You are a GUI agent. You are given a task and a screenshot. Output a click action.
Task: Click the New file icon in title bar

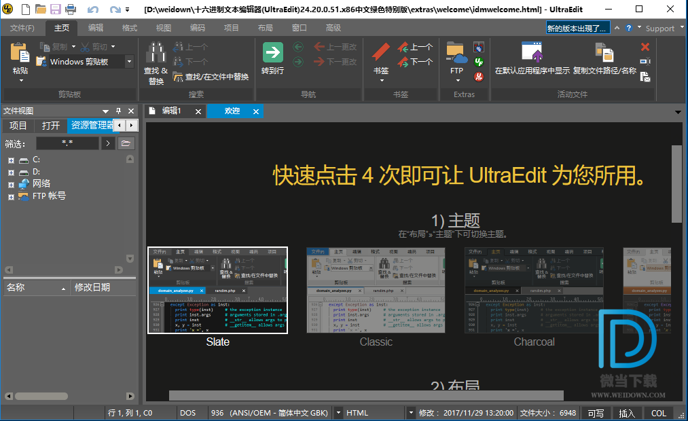coord(26,9)
